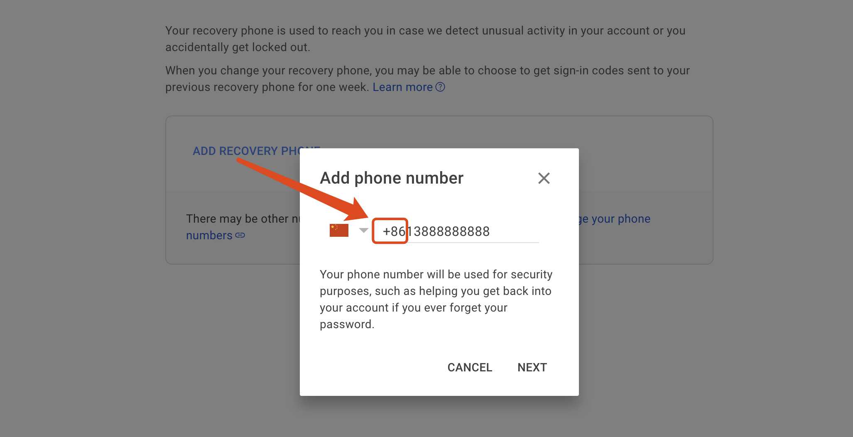Close the Add phone number dialog
The height and width of the screenshot is (437, 853).
click(x=544, y=178)
